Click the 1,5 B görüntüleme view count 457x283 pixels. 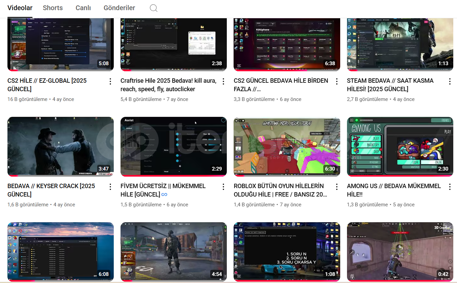point(141,205)
